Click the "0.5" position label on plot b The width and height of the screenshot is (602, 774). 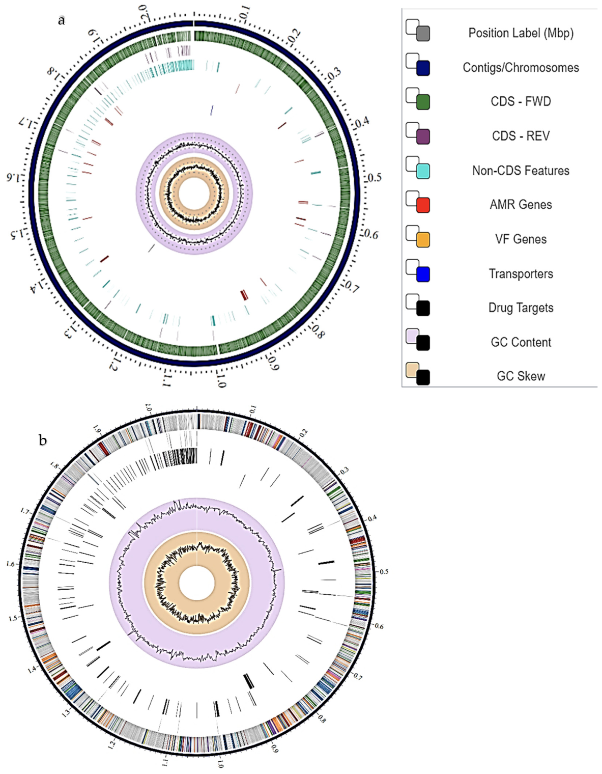click(384, 572)
